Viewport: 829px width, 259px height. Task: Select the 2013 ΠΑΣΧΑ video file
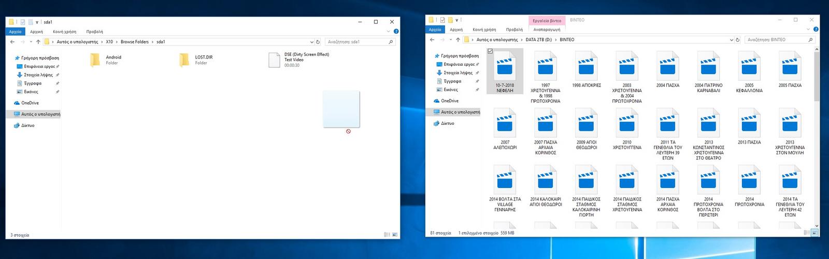pos(749,127)
